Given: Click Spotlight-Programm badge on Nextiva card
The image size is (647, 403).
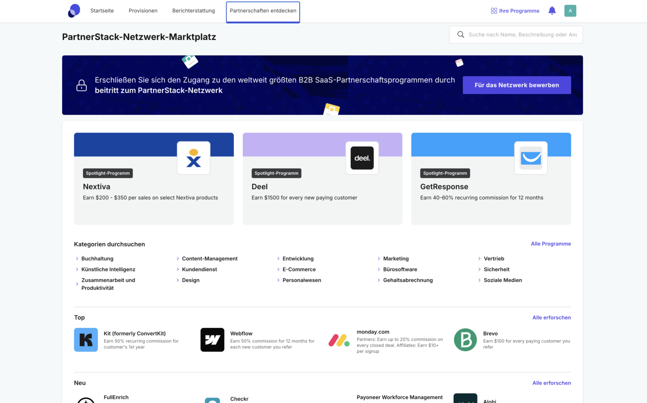Looking at the screenshot, I should tap(108, 173).
